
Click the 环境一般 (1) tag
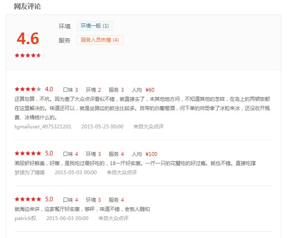click(x=95, y=26)
